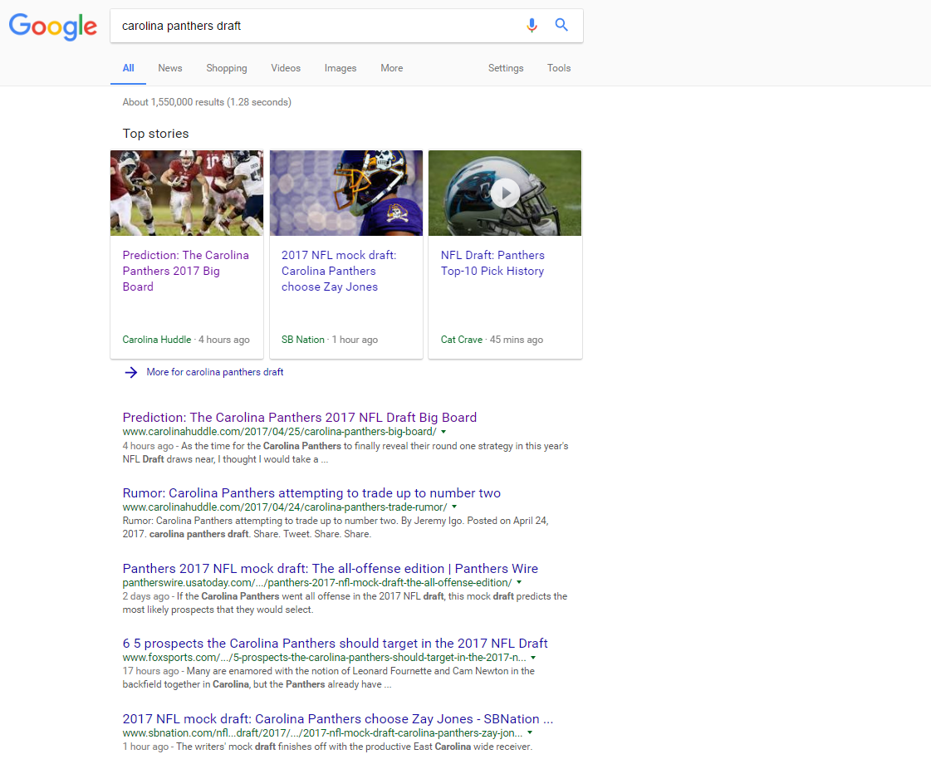Viewport: 931px width, 764px height.
Task: Open result Prediction: Carolina Panthers 2017 NFL Draft Big Board
Action: click(299, 418)
